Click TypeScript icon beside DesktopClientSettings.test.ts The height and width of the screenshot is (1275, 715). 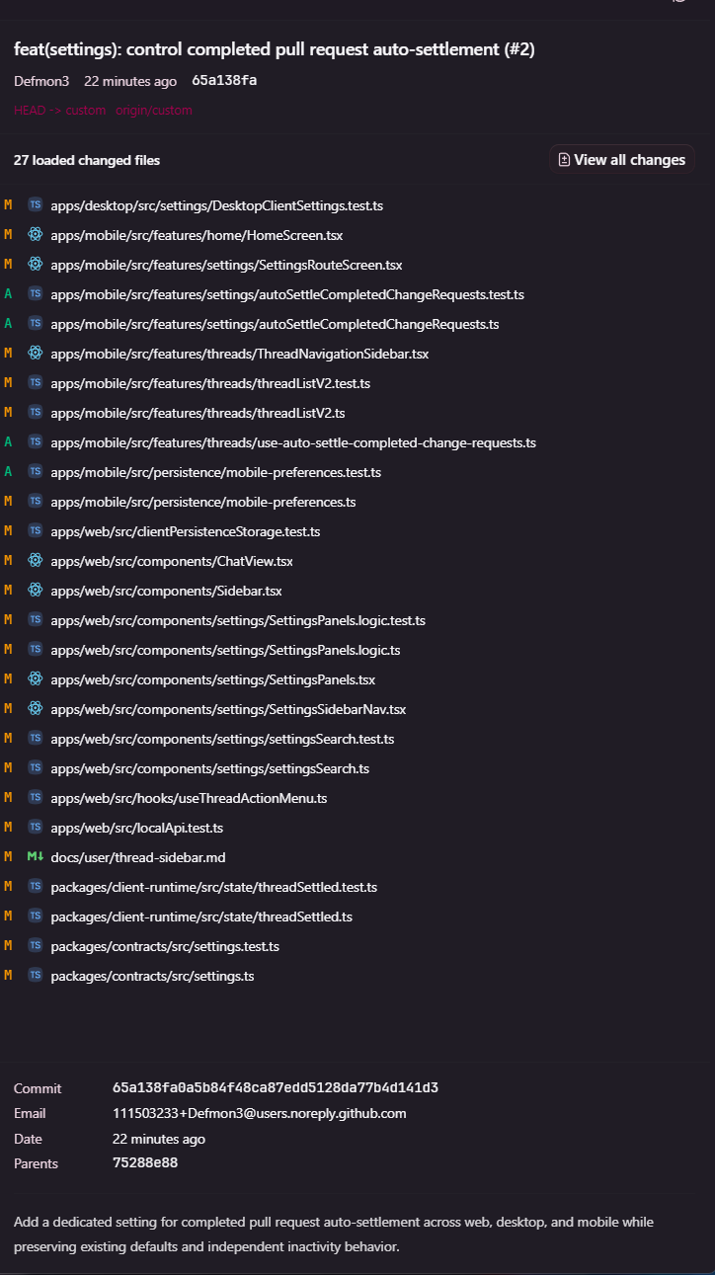(x=36, y=205)
